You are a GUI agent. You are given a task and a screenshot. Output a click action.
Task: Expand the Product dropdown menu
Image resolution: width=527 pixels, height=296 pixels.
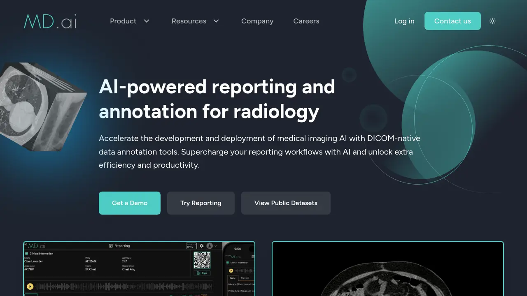tap(130, 21)
